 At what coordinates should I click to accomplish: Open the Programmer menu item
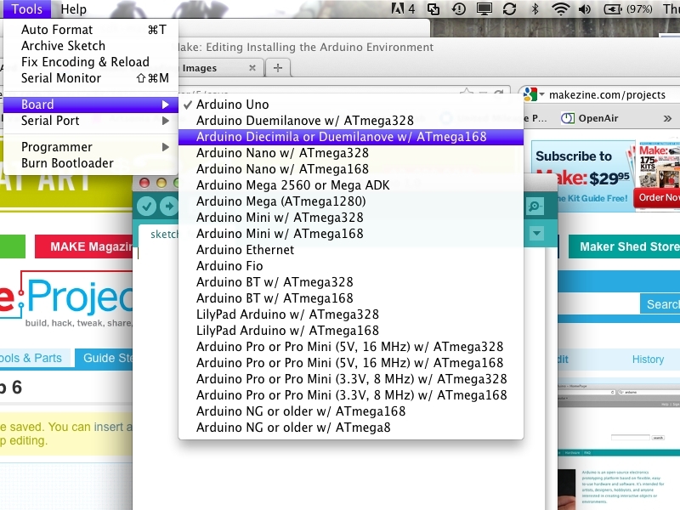(91, 147)
